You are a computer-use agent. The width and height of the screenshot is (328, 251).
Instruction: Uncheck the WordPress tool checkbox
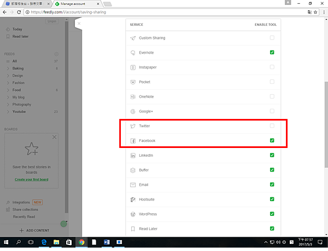coord(272,214)
